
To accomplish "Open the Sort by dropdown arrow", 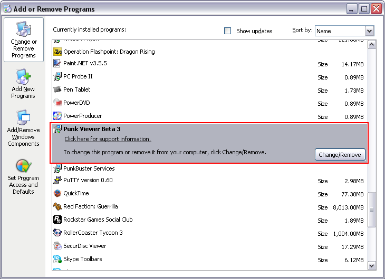I will pos(369,31).
